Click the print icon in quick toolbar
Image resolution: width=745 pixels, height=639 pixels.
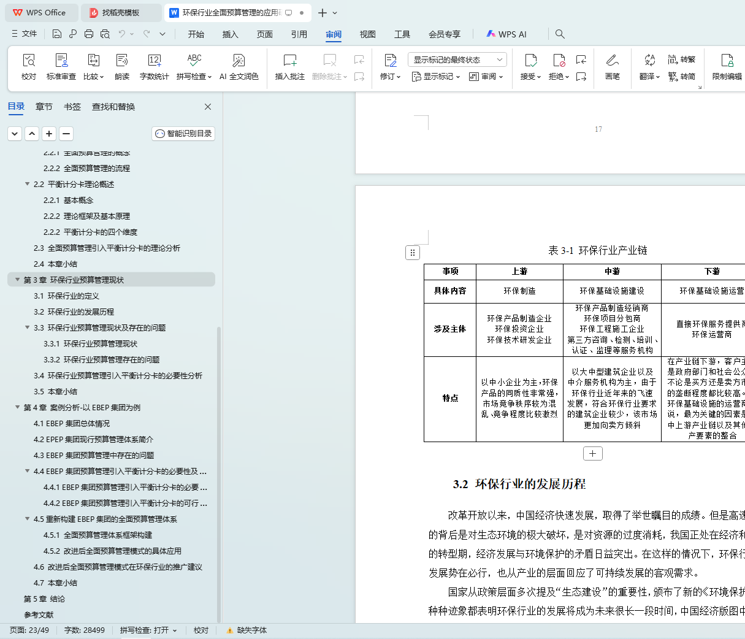[89, 34]
